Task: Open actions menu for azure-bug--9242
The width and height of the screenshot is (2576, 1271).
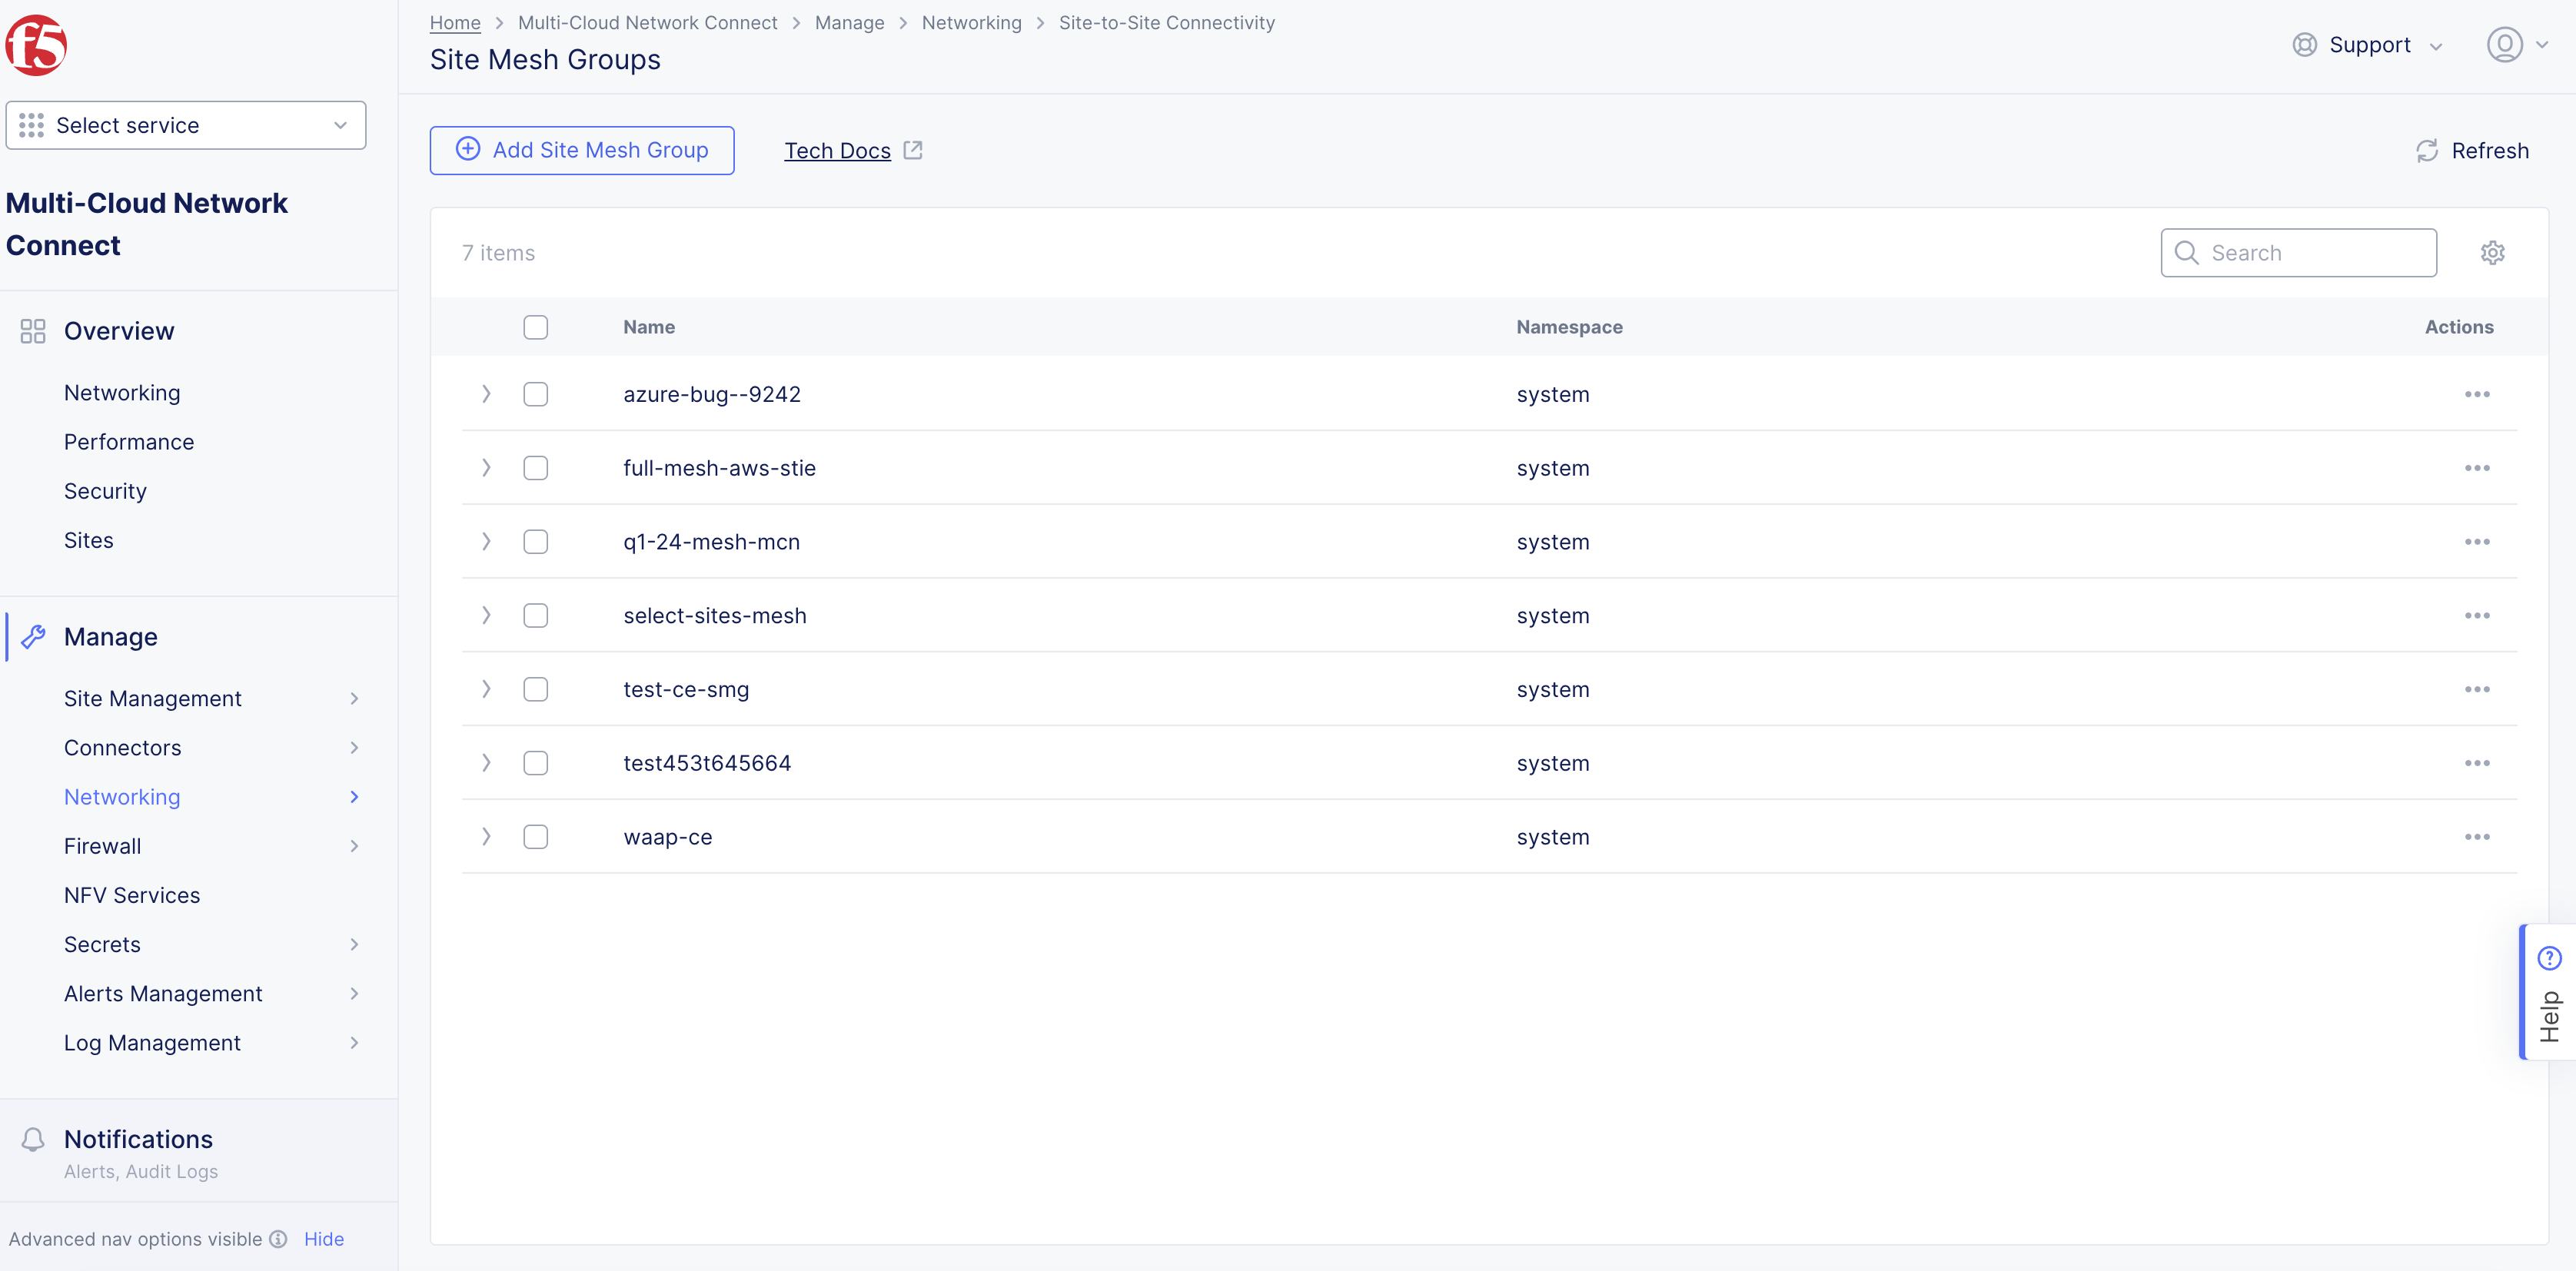Action: click(x=2476, y=394)
